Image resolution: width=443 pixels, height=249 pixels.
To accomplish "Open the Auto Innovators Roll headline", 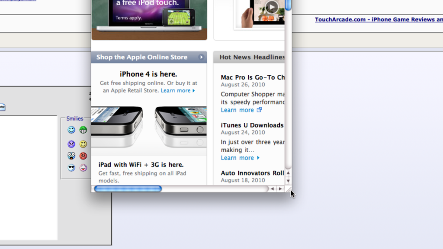I will coord(252,173).
